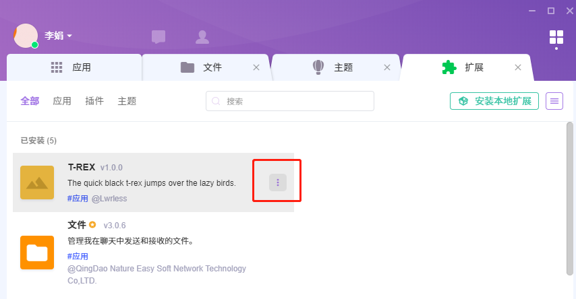Screen dimensions: 576x299
Task: Click the T-REX extension thumbnail icon
Action: (x=37, y=182)
